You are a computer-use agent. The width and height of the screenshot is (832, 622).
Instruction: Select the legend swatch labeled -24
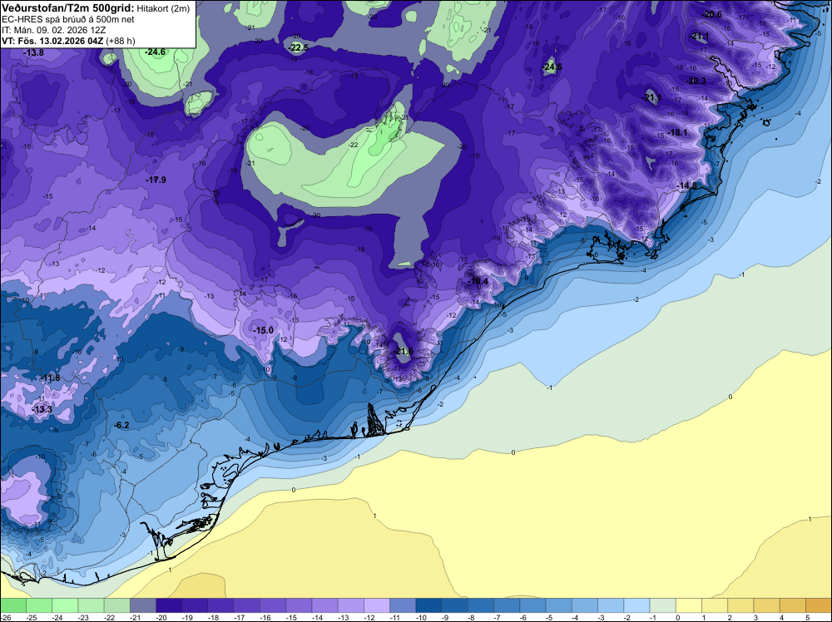tap(65, 605)
